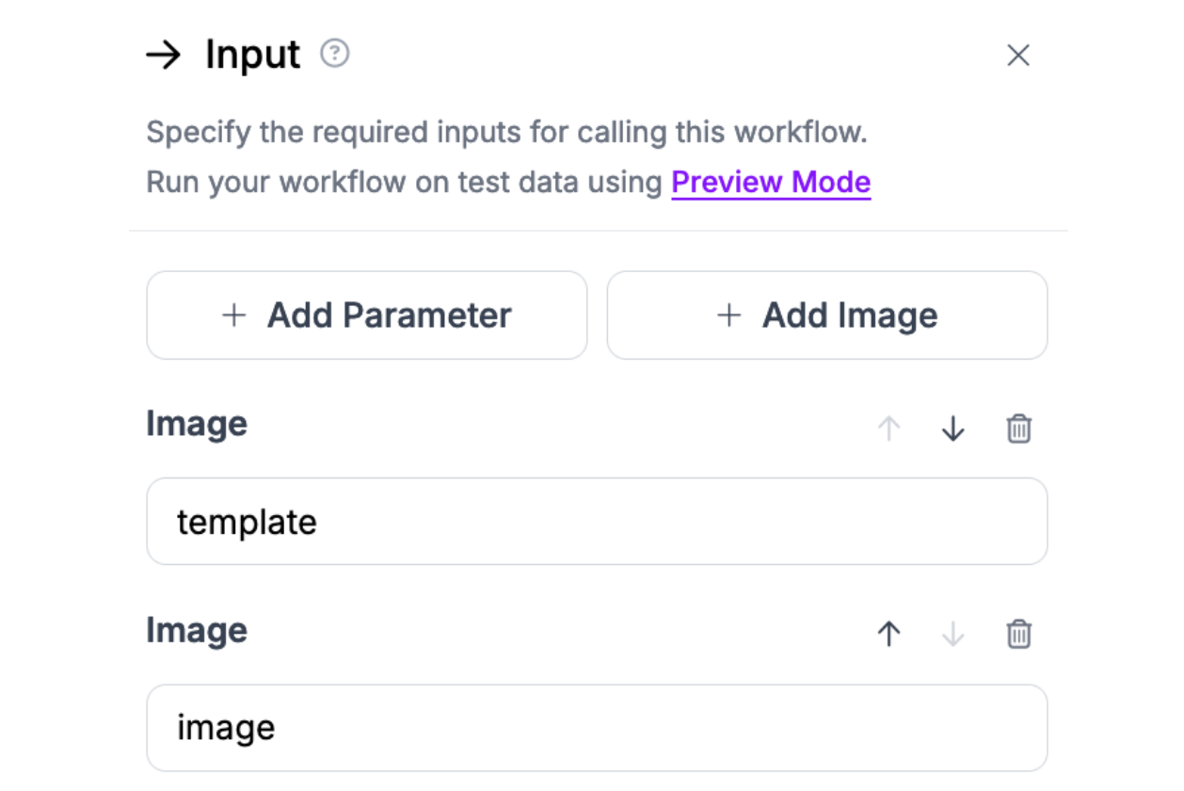This screenshot has width=1184, height=791.
Task: Close the Input panel
Action: [1018, 56]
